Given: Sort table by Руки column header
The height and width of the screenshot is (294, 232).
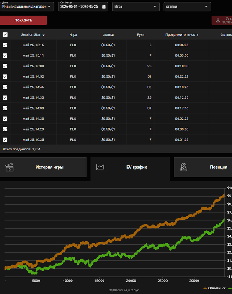Looking at the screenshot, I should [141, 35].
